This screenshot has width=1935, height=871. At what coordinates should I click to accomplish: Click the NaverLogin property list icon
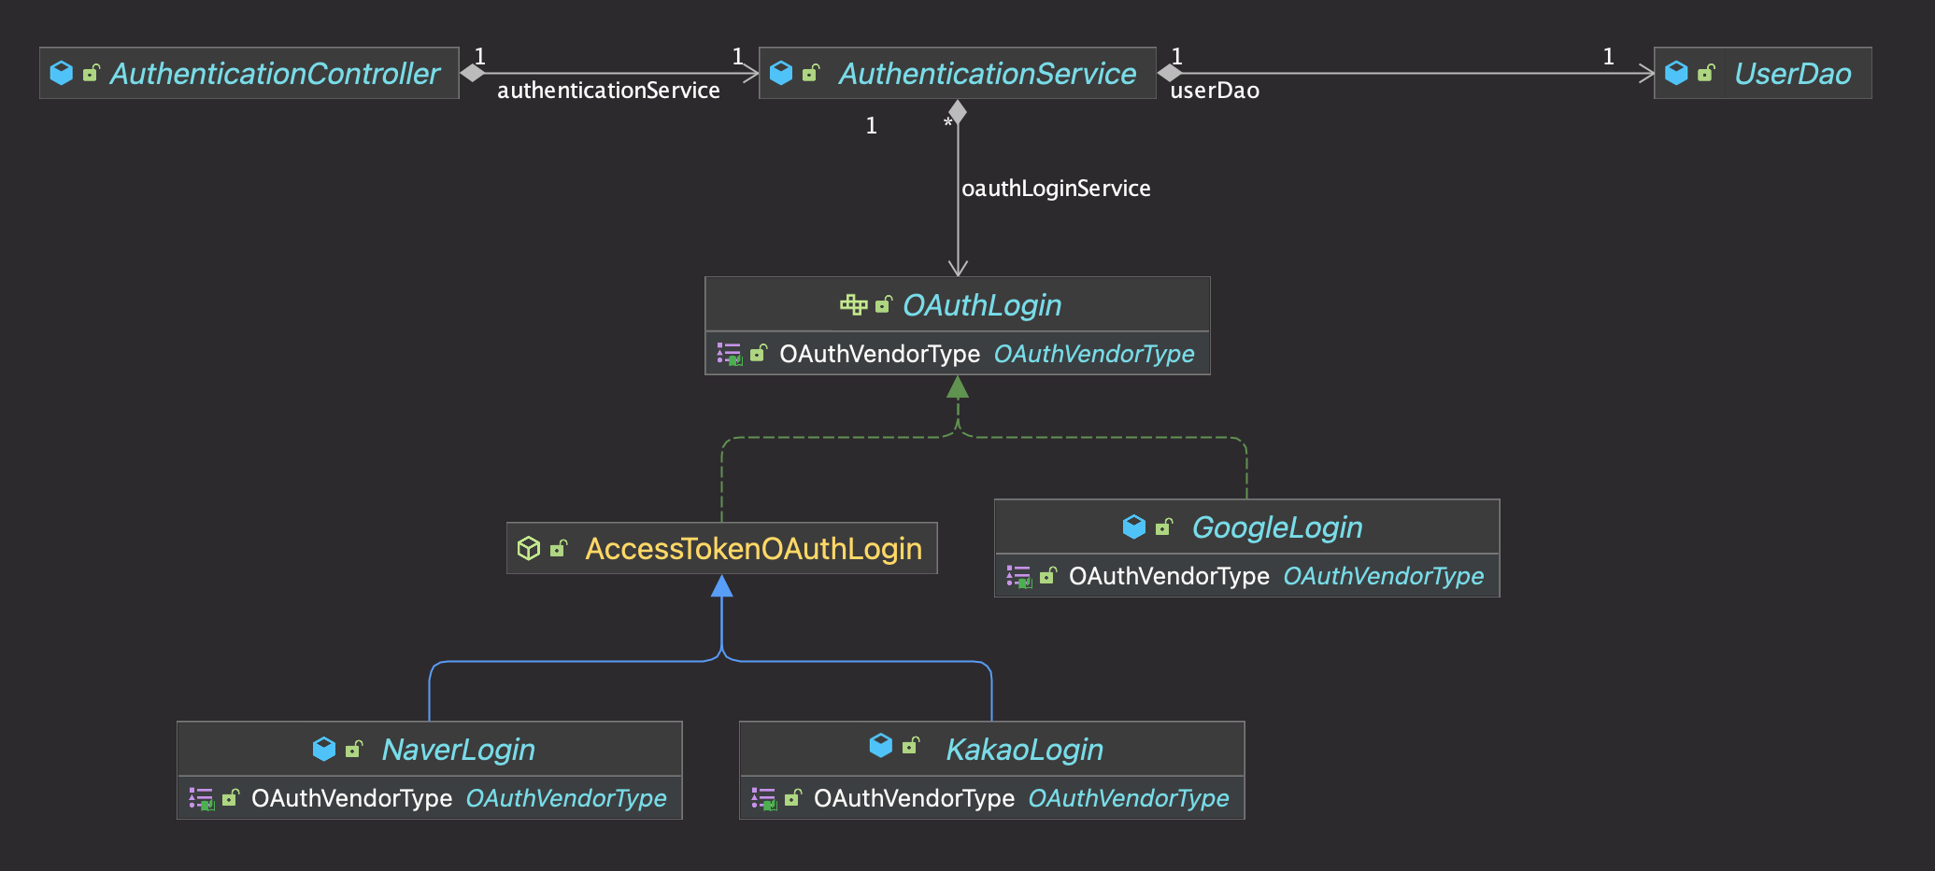click(202, 798)
